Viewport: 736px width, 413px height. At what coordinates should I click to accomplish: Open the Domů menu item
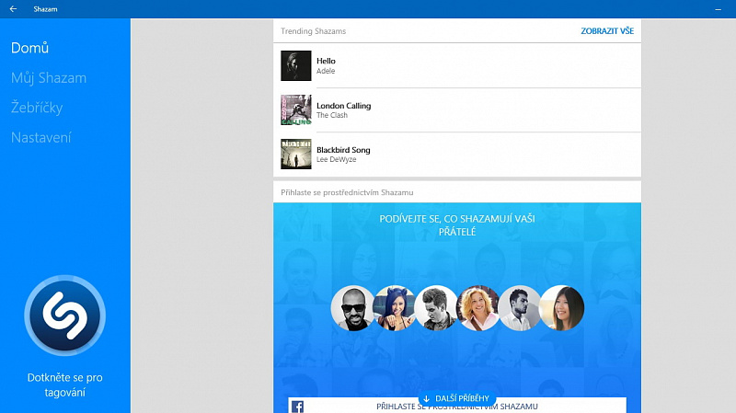(29, 48)
